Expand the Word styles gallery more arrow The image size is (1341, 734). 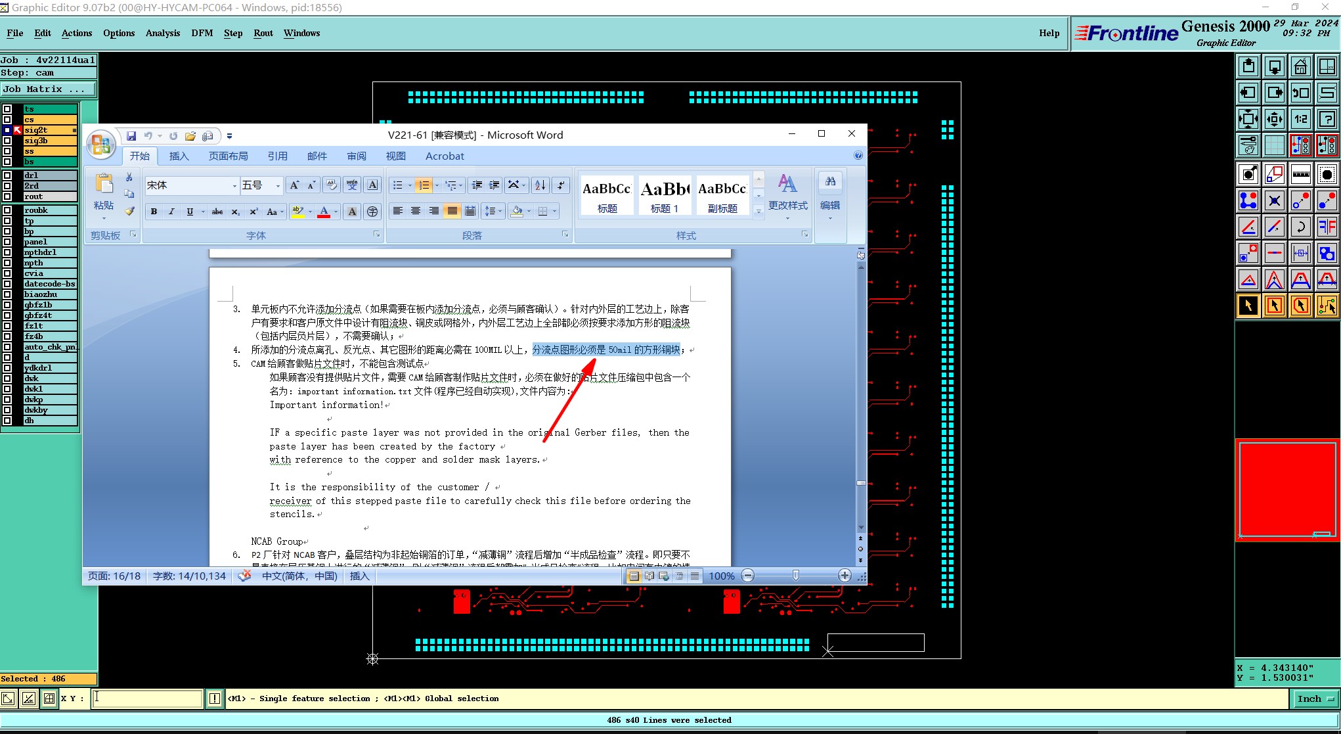point(758,211)
